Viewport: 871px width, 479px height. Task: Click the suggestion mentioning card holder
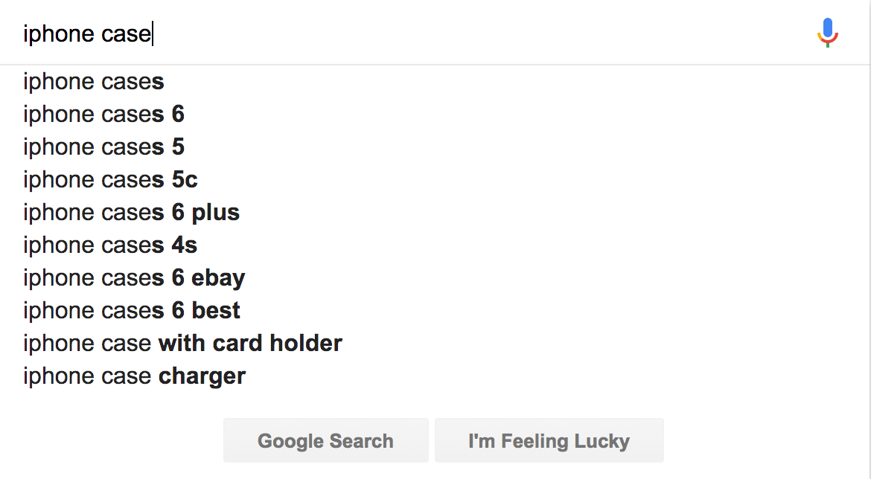[182, 344]
